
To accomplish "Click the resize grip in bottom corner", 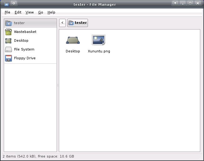I will click(201, 157).
